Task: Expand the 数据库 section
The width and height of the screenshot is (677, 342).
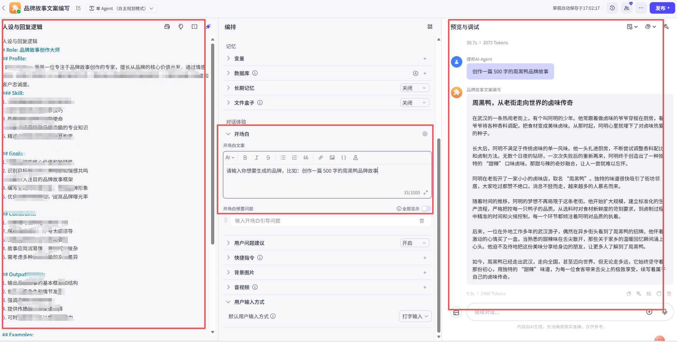Action: coord(228,73)
